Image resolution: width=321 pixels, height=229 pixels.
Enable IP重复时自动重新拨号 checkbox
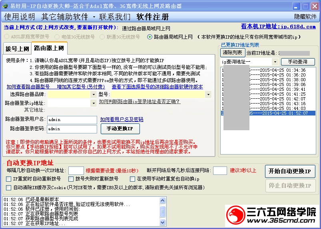pyautogui.click(x=9, y=179)
